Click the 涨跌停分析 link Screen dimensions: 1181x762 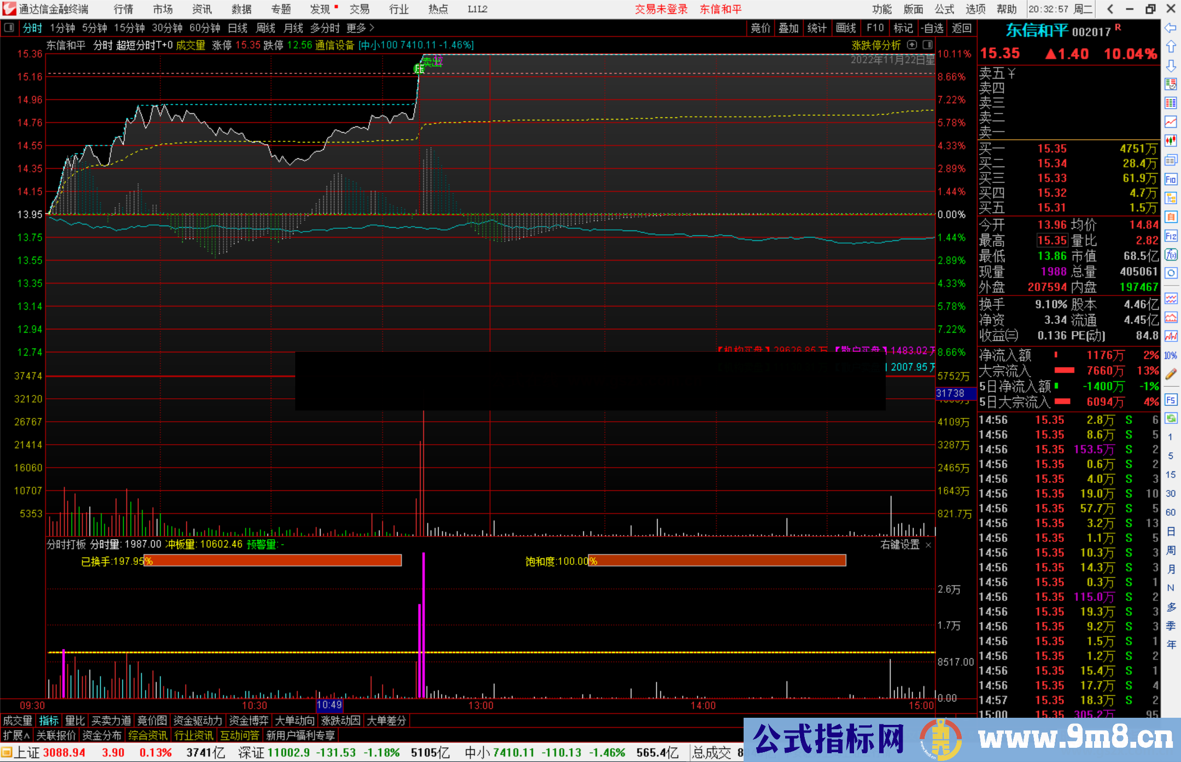[x=876, y=45]
